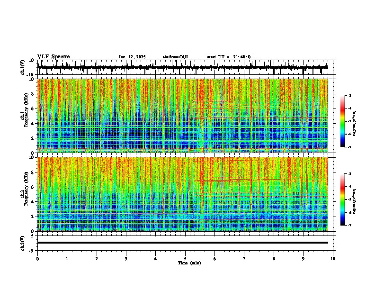
Task: Click the ch.2 spectrogram color bar
Action: [x=343, y=199]
